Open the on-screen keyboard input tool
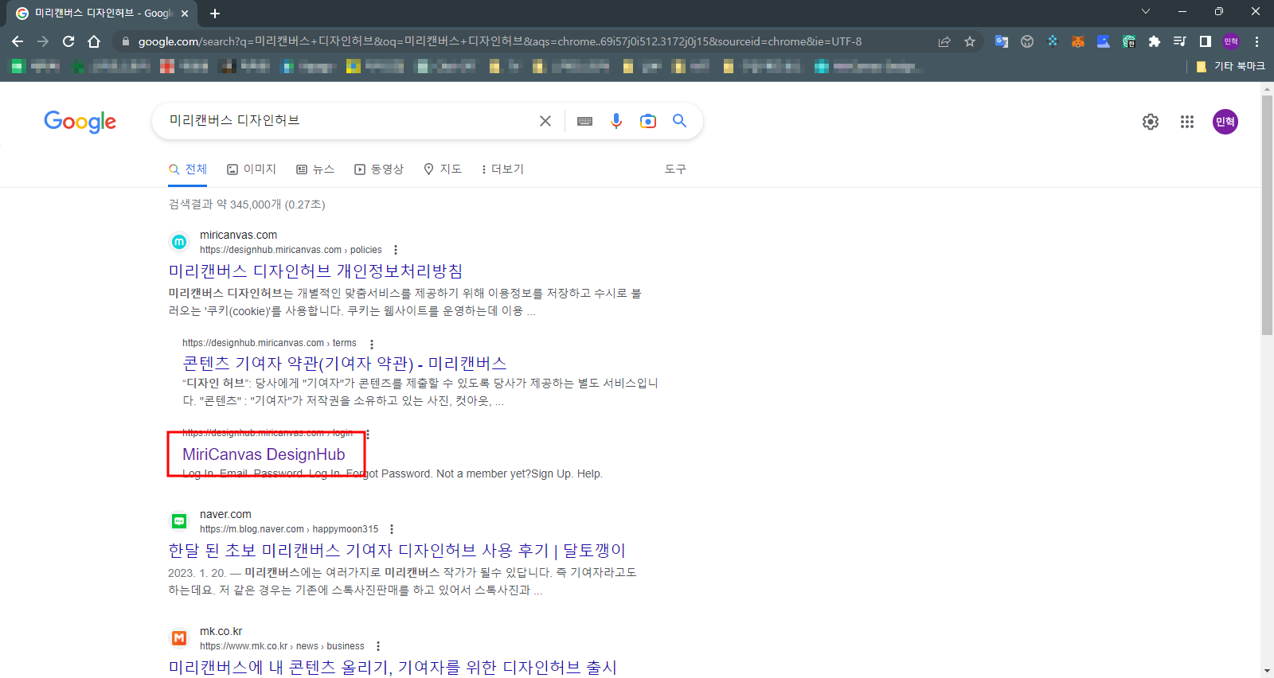Screen dimensions: 1274x678 (584, 121)
